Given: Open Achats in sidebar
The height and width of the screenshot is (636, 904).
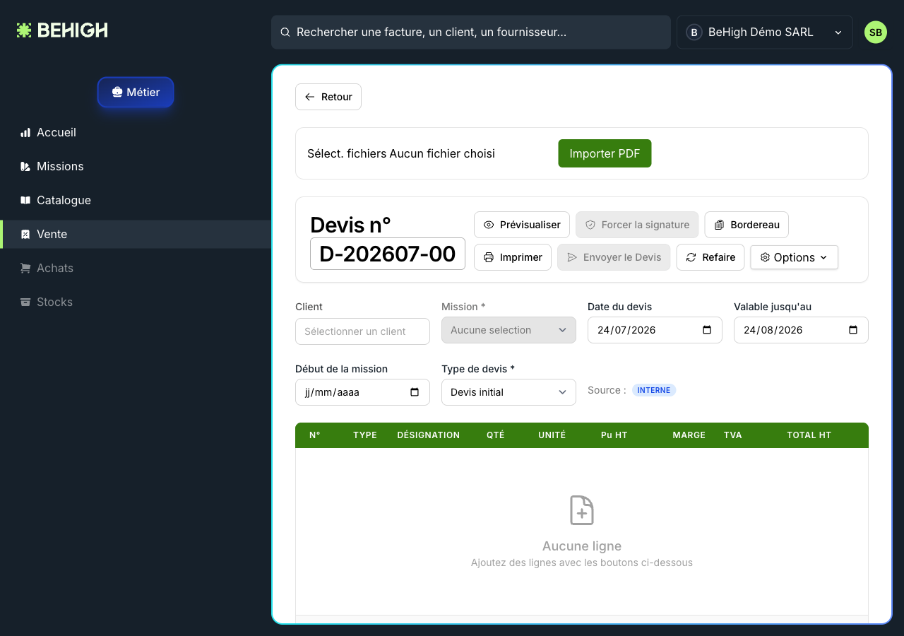Looking at the screenshot, I should click(x=136, y=268).
